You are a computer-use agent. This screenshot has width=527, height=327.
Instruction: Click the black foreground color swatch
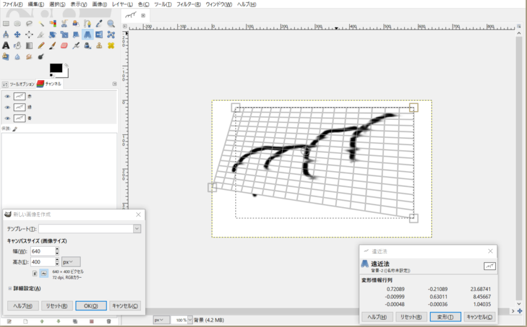tap(56, 68)
